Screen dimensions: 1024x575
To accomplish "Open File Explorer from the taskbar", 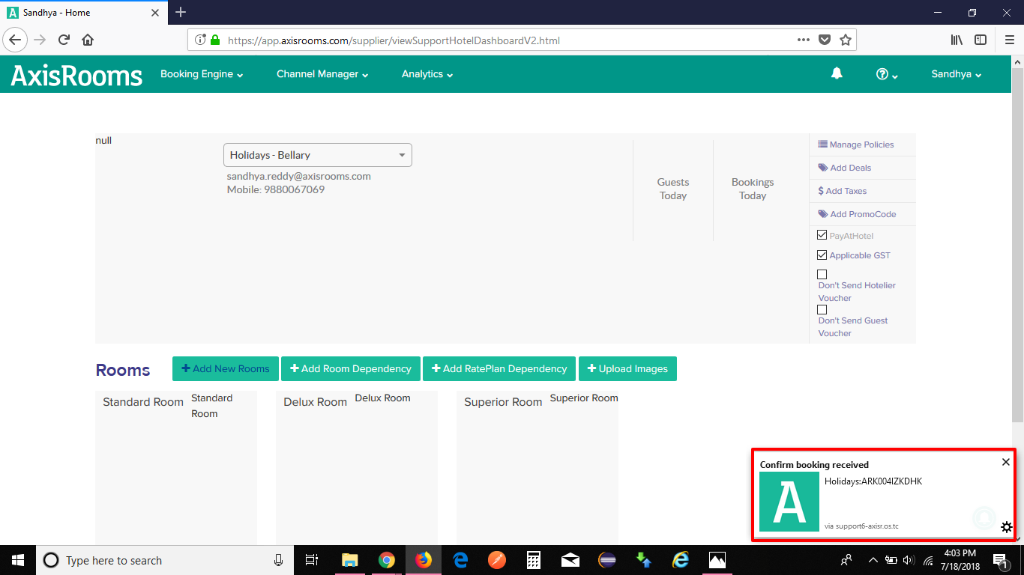I will [349, 560].
